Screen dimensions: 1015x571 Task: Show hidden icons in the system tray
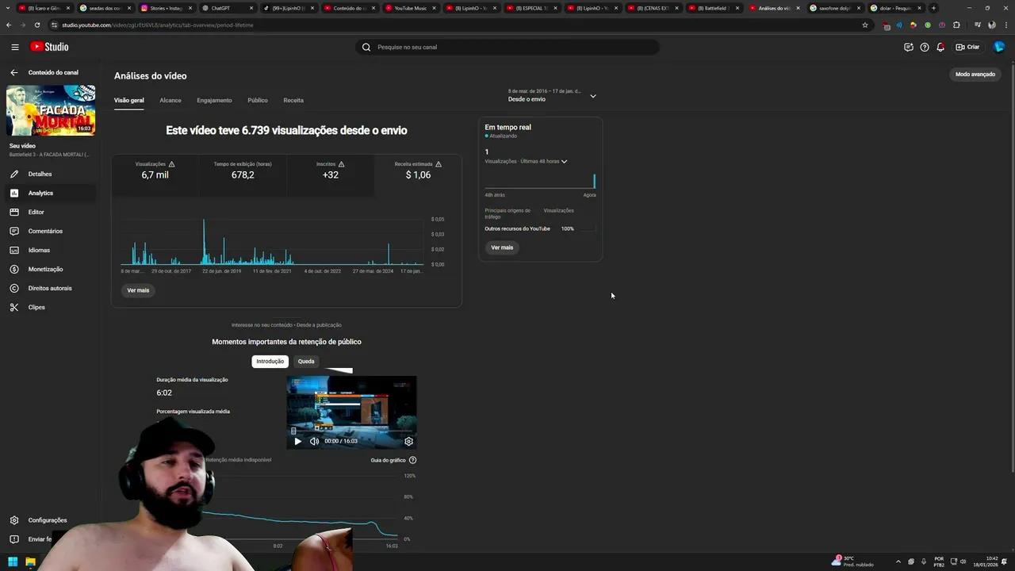point(898,561)
